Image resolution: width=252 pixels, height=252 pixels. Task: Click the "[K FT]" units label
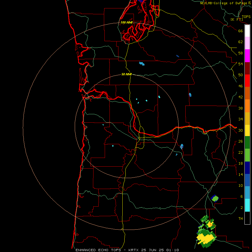(237, 19)
